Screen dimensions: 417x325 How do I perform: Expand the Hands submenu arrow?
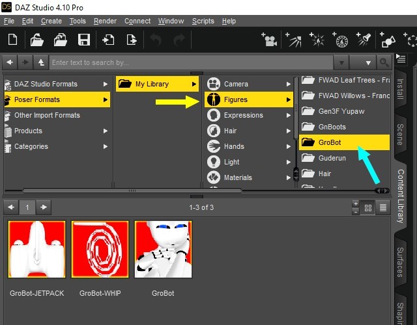[x=289, y=146]
